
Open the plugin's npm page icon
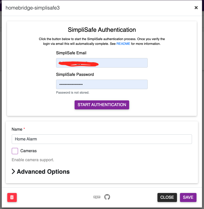pos(97,197)
